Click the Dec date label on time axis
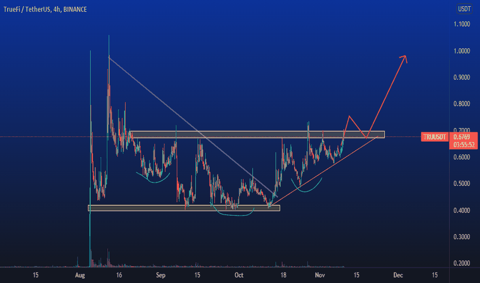Viewport: 480px width, 283px height. coord(398,275)
